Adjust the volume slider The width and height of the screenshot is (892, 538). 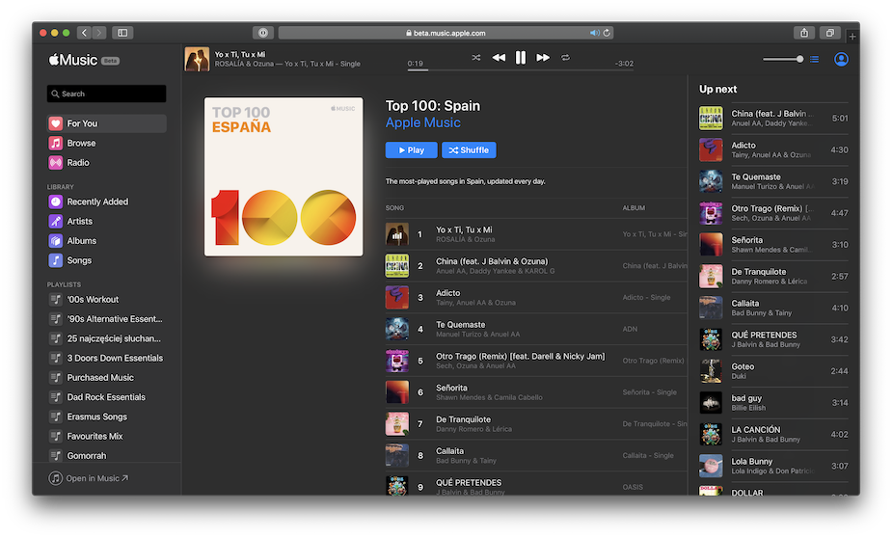[783, 59]
